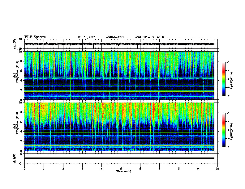The width and height of the screenshot is (245, 189).
Task: Click the "Time (min)" axis label
Action: click(124, 171)
